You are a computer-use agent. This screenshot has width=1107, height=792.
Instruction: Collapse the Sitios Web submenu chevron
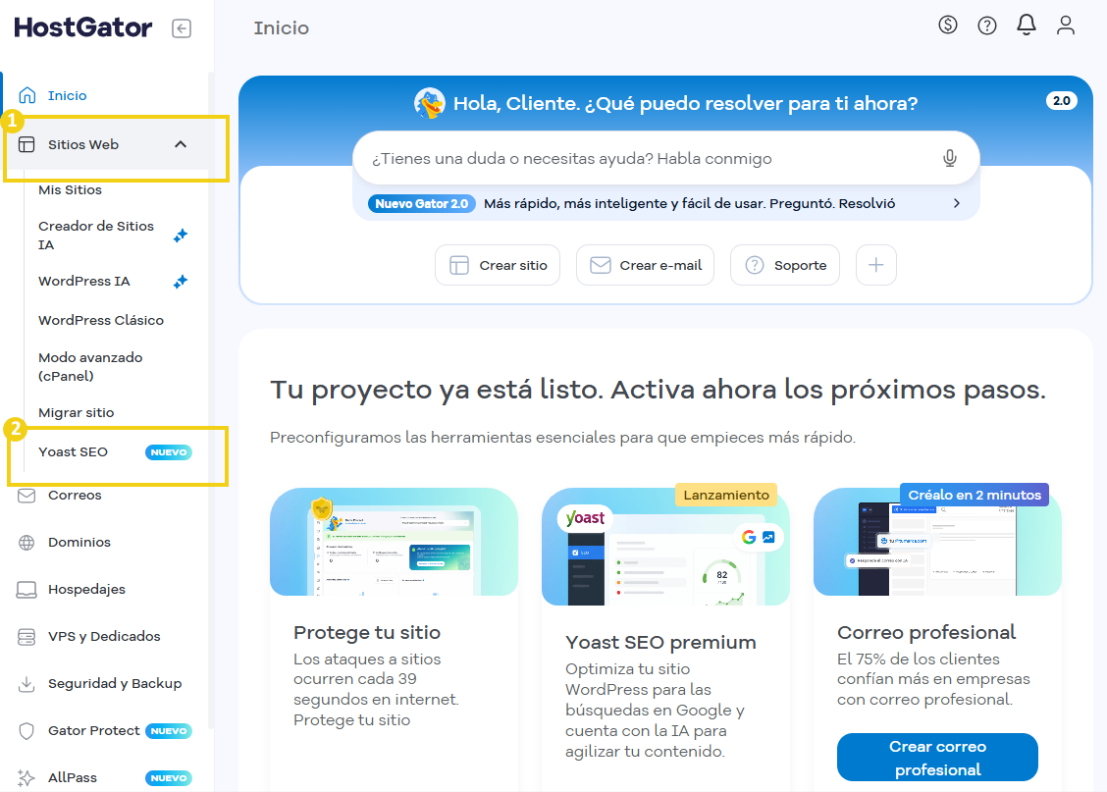(181, 144)
